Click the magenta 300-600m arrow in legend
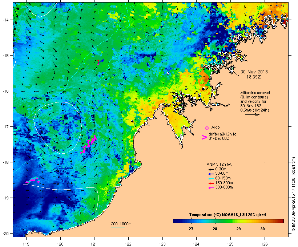 [211, 188]
